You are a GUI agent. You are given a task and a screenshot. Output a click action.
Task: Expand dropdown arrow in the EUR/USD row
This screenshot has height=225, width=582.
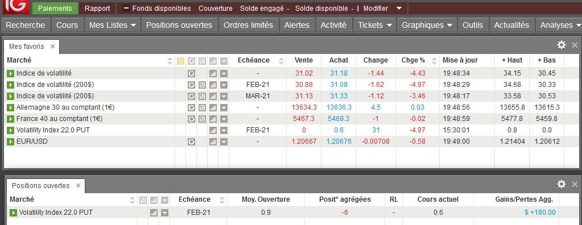coord(224,141)
